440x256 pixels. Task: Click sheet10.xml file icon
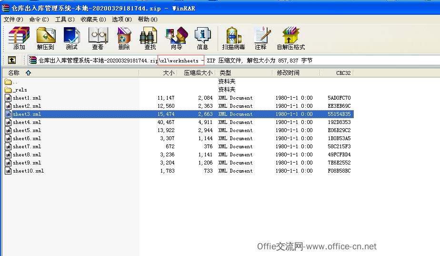click(8, 171)
